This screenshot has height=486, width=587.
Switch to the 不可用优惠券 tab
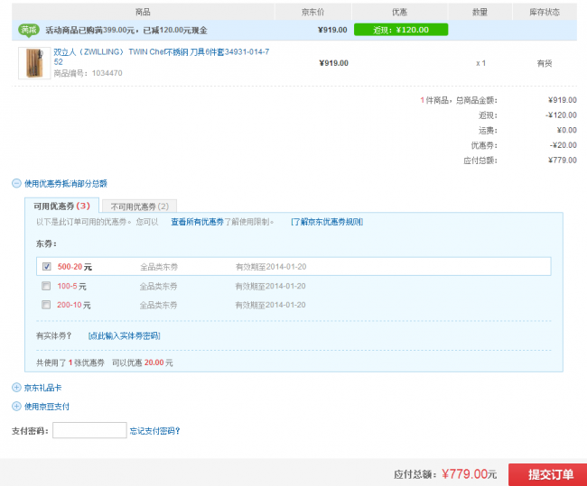(x=139, y=206)
